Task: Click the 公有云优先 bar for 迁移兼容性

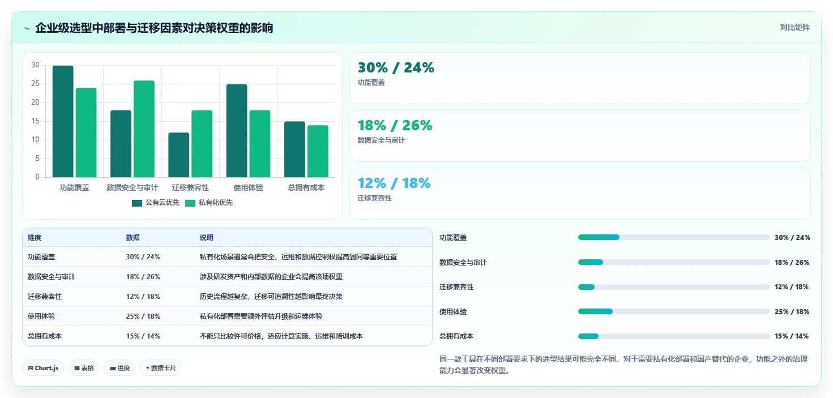Action: 179,155
